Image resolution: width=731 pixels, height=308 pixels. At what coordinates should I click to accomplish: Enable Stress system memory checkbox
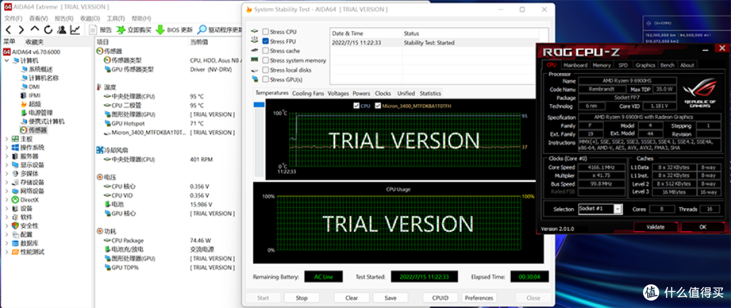(265, 61)
